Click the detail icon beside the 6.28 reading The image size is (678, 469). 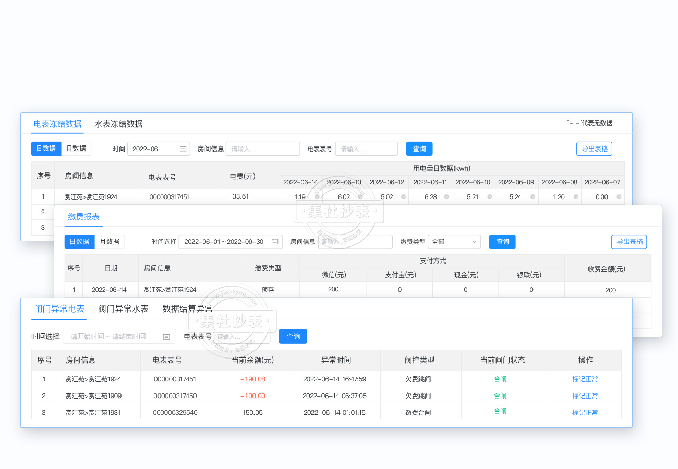tap(446, 197)
